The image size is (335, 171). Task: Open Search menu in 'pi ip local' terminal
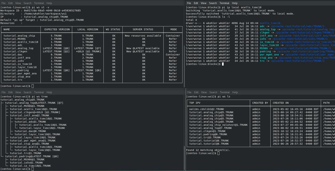213,3
